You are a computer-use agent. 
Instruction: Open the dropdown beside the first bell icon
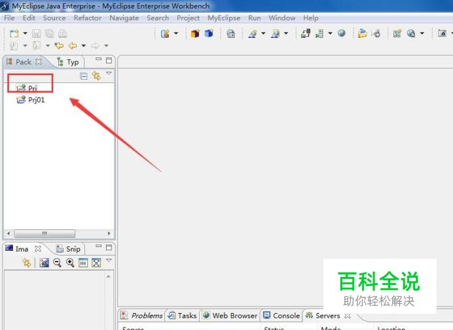coord(263,33)
